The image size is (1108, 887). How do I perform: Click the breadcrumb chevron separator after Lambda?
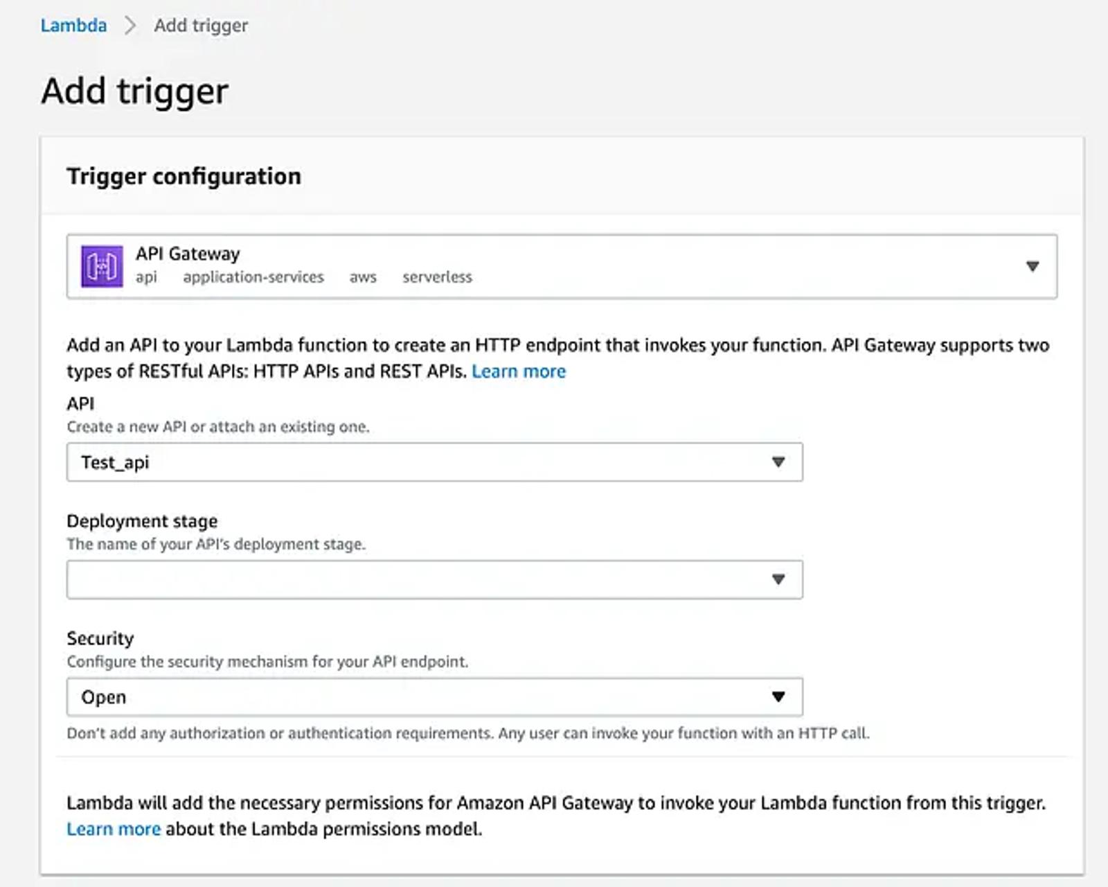pos(129,26)
